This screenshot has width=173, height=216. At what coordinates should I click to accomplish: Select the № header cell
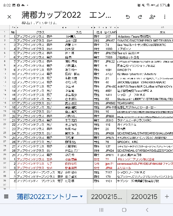coord(13,32)
